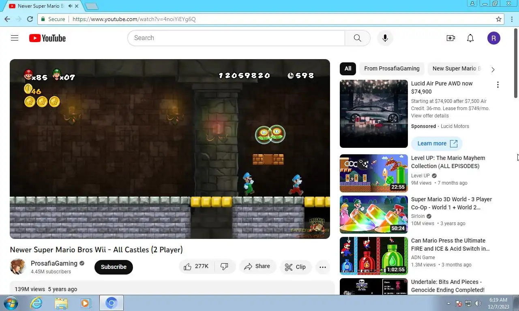Open Lucid Air Pure AWD ad title

pyautogui.click(x=442, y=87)
